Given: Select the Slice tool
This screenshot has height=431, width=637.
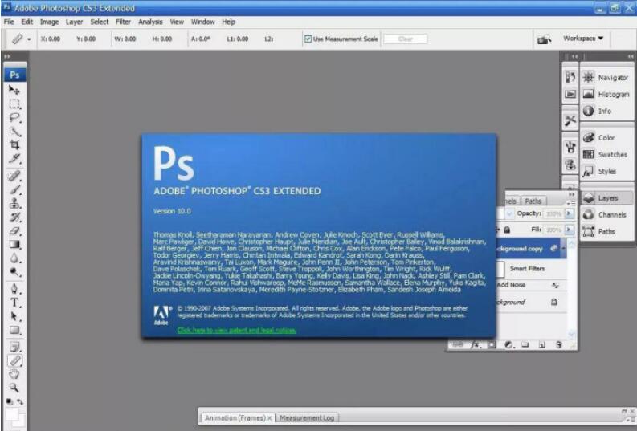Looking at the screenshot, I should point(14,159).
